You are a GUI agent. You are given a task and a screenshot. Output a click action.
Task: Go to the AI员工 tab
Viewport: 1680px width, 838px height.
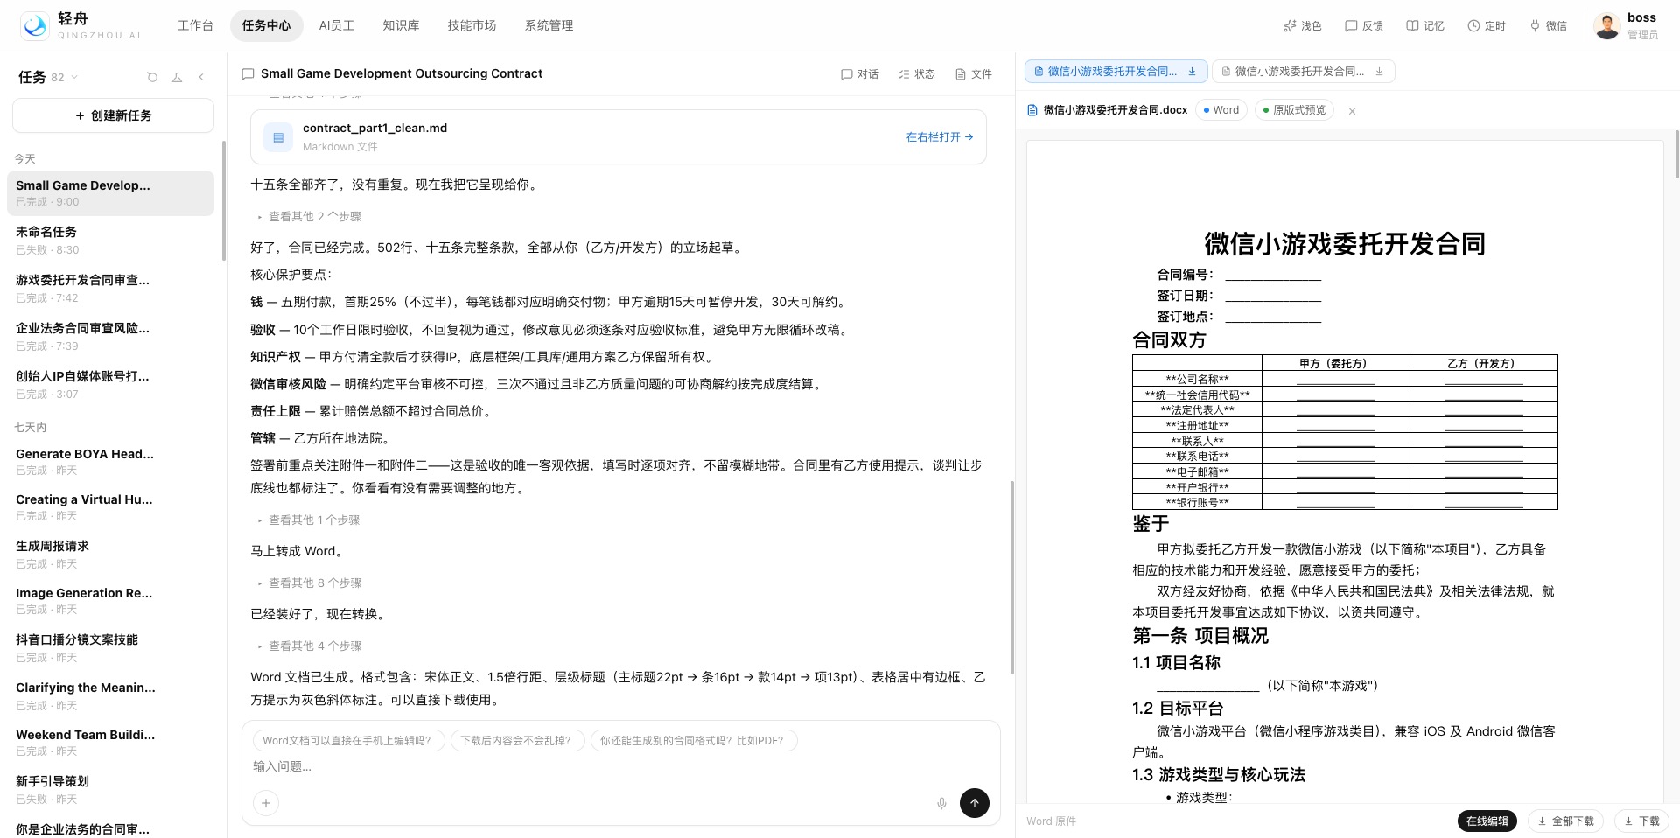[x=337, y=25]
